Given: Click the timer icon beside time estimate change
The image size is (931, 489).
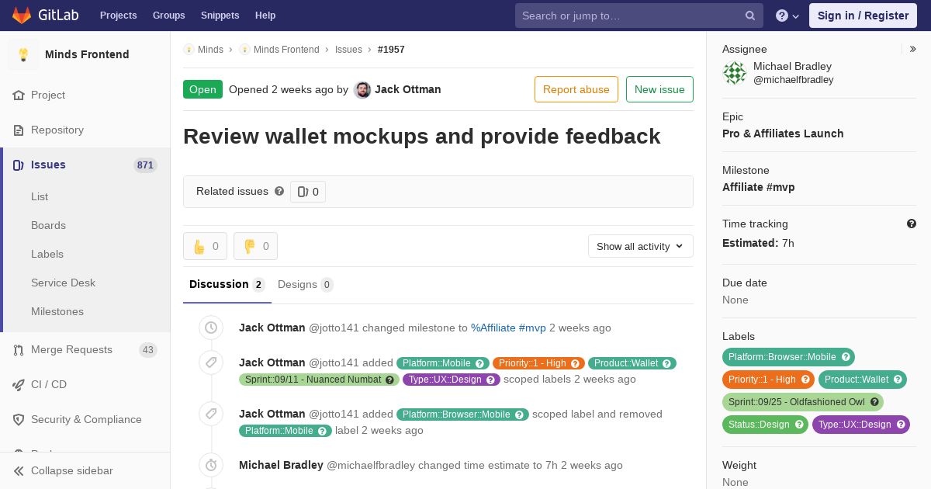Looking at the screenshot, I should pyautogui.click(x=211, y=465).
